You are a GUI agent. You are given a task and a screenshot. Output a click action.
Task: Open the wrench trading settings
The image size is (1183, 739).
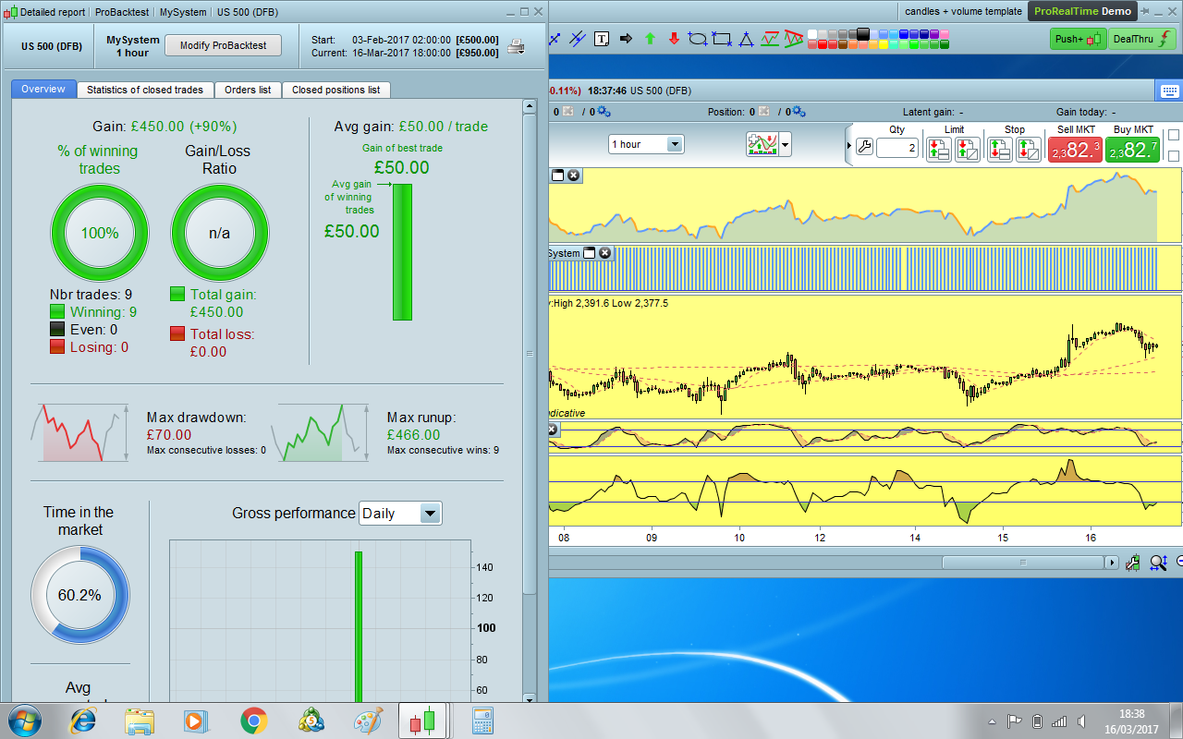pyautogui.click(x=864, y=147)
